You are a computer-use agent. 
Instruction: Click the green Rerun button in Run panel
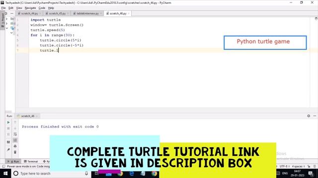point(8,123)
